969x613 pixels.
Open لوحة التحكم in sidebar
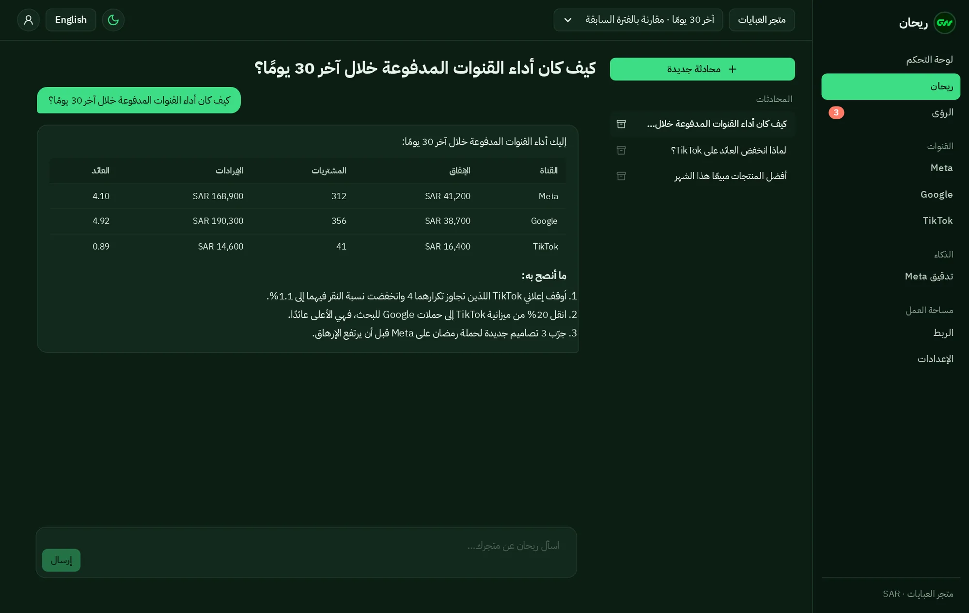[x=891, y=60]
